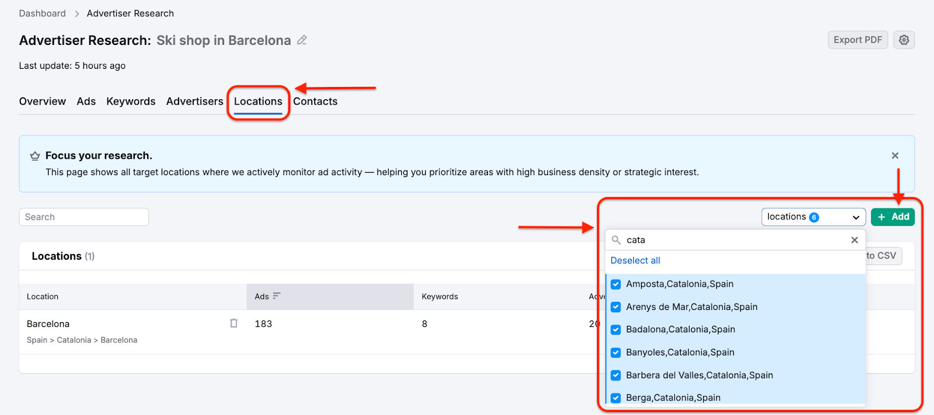
Task: Dismiss the Focus your research banner
Action: click(895, 155)
